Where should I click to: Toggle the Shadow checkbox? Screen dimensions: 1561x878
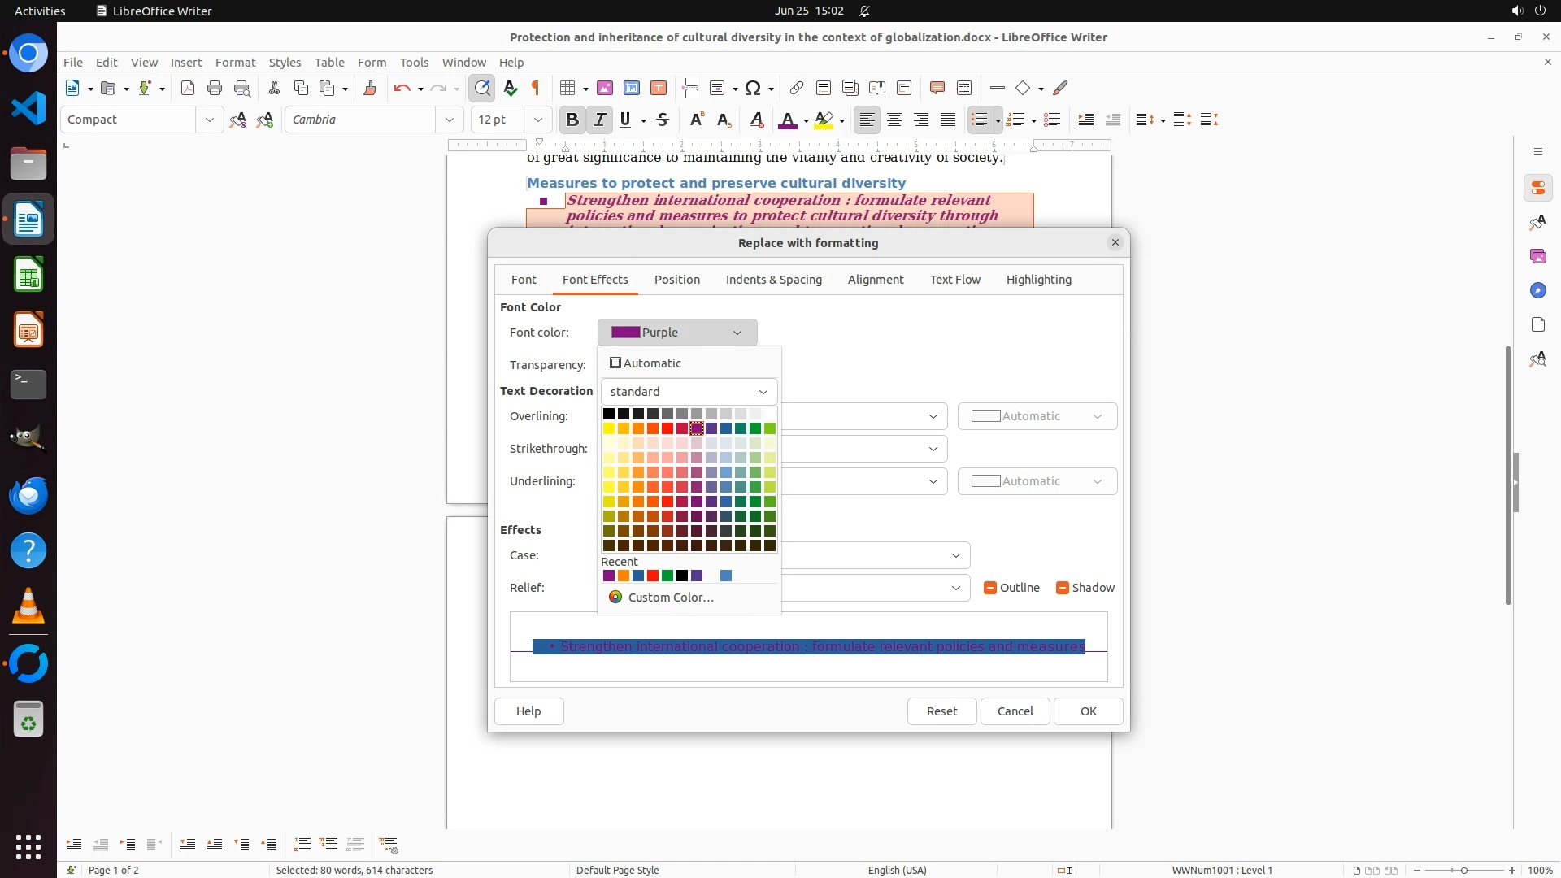click(1063, 588)
